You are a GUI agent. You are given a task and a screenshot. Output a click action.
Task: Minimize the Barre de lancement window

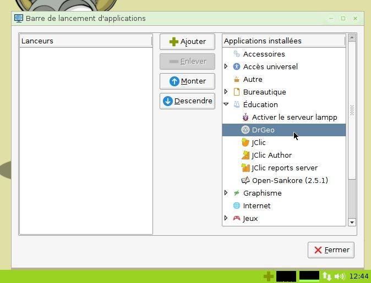pyautogui.click(x=331, y=19)
